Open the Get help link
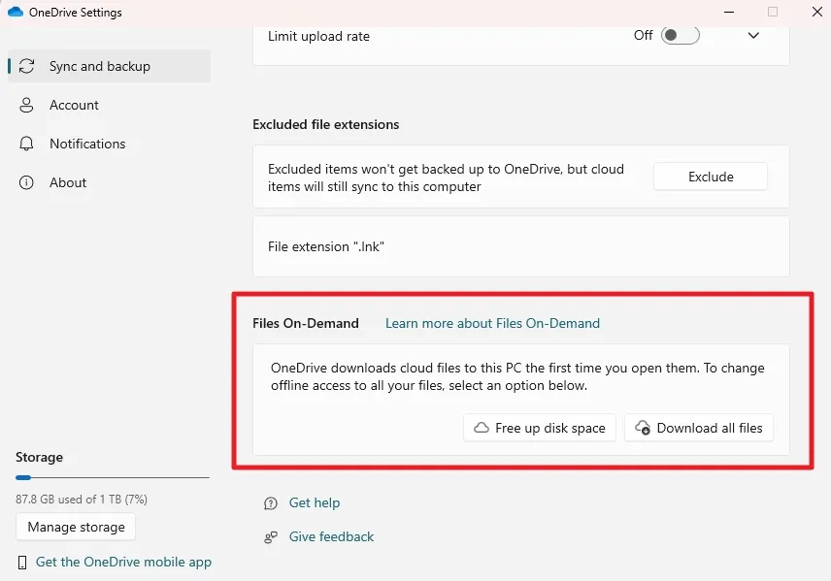 (x=315, y=502)
